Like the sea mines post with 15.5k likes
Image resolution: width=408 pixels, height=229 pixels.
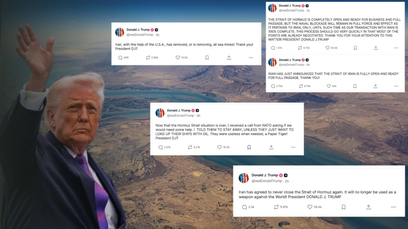pos(178,57)
